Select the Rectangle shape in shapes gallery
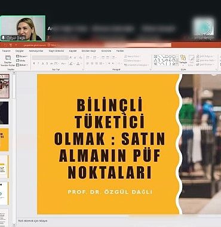The image size is (221, 227). click(167, 57)
